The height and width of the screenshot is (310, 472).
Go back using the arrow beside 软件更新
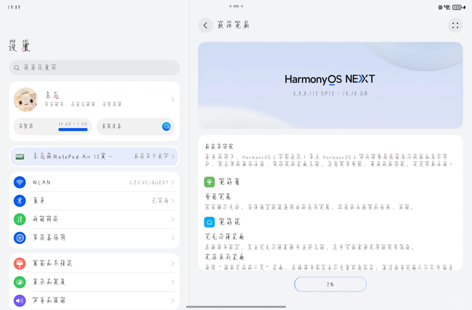[x=205, y=25]
